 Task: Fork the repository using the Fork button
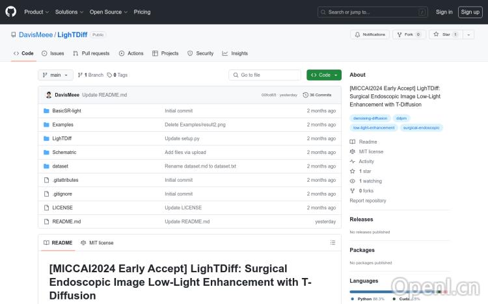click(x=405, y=34)
